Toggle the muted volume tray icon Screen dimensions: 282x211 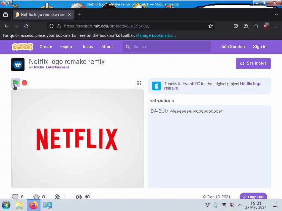(232, 205)
